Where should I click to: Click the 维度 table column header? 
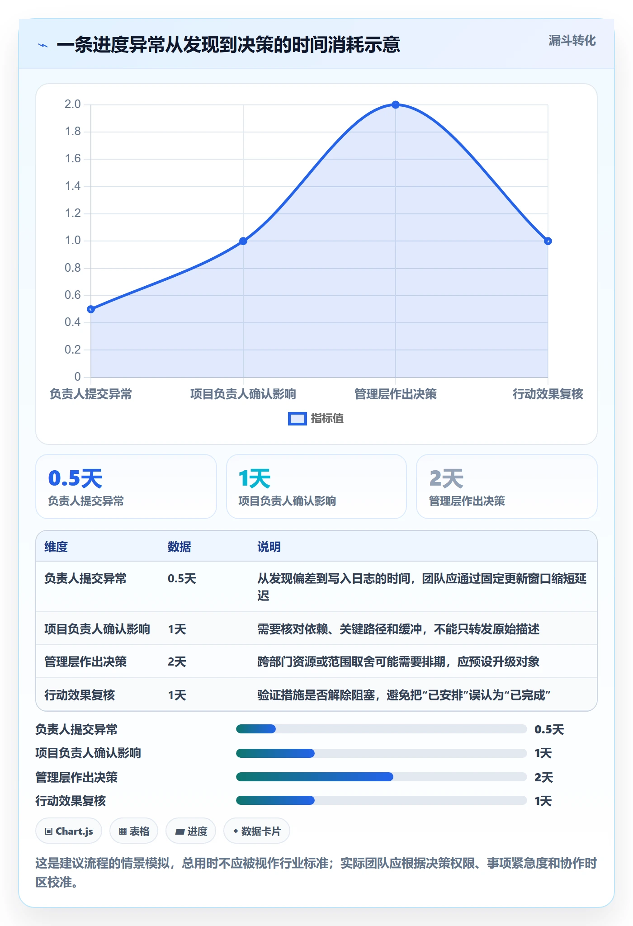[56, 547]
